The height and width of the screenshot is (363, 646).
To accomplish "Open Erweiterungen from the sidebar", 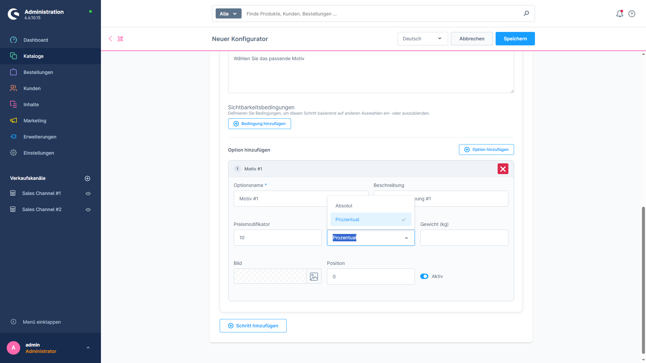I will [x=50, y=137].
